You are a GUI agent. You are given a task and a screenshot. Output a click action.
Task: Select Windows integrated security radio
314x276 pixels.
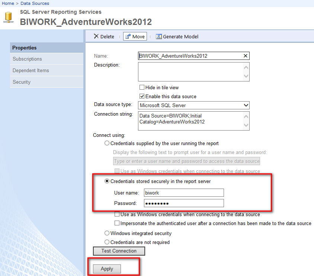point(107,233)
